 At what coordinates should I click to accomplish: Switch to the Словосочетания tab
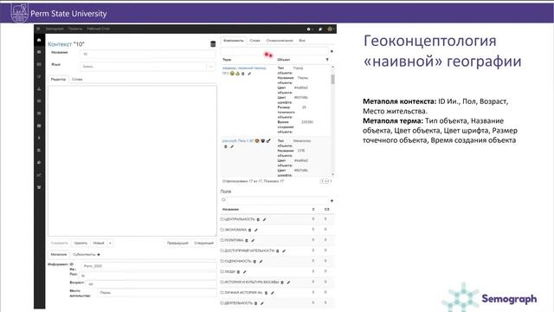pyautogui.click(x=280, y=41)
